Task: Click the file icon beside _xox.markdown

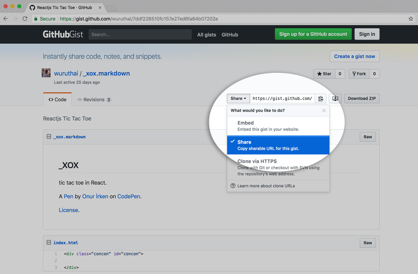Action: coord(49,136)
